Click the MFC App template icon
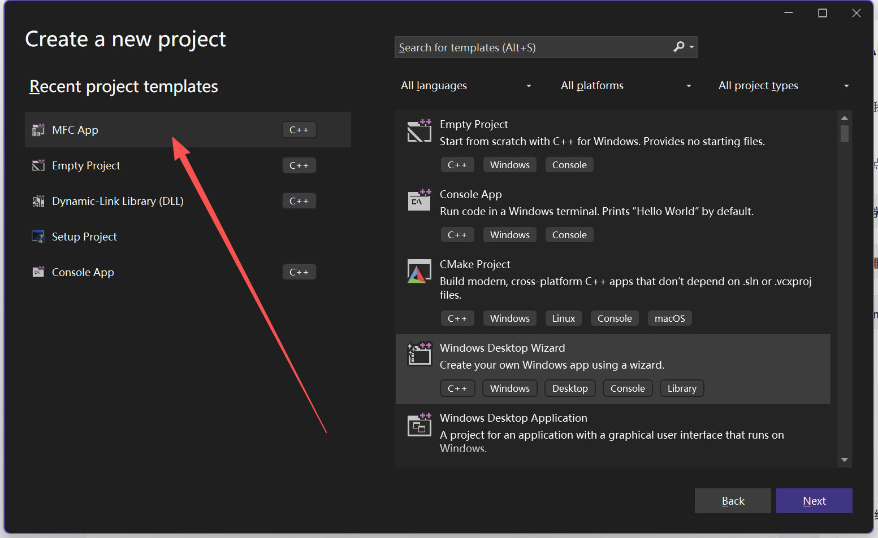 pos(38,130)
